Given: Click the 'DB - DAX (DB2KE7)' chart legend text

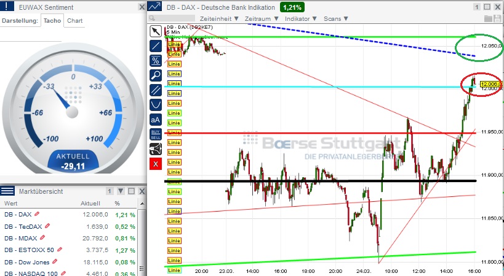Looking at the screenshot, I should [190, 27].
